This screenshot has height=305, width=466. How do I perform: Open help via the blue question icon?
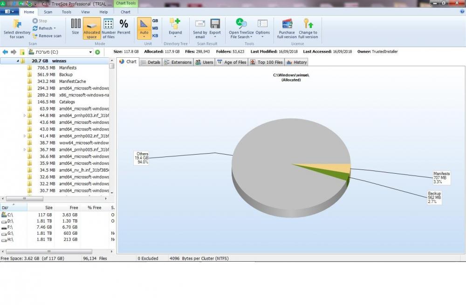click(462, 11)
